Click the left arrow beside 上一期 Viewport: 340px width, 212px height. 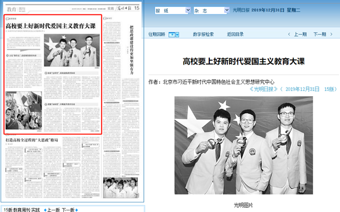290,34
